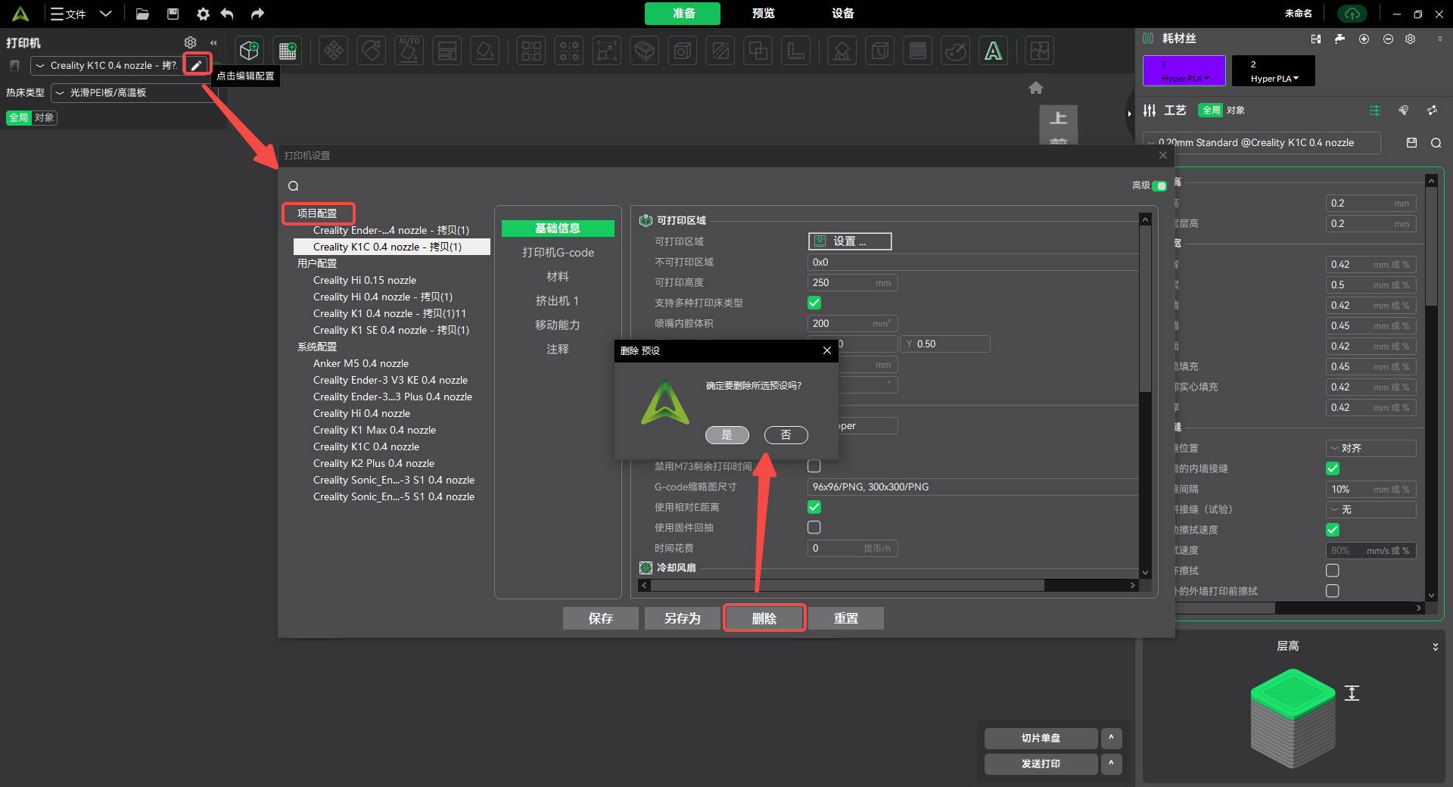Screen dimensions: 1453x787
Task: Uncheck 使用相对E距离 checkbox
Action: pos(814,507)
